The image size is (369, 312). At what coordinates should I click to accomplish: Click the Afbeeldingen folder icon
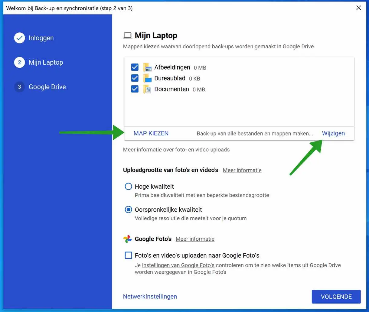point(147,67)
